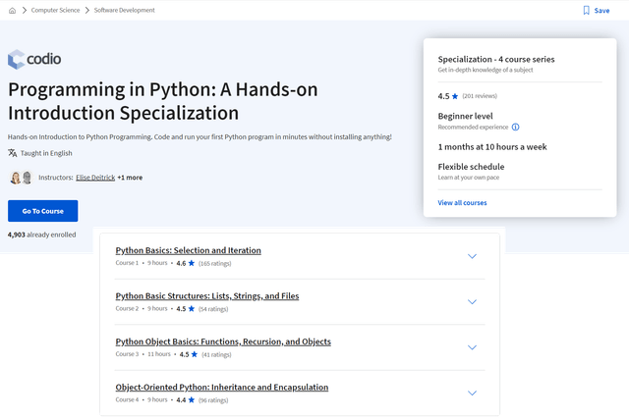Click the Save bookmark icon
This screenshot has width=629, height=419.
(x=587, y=11)
